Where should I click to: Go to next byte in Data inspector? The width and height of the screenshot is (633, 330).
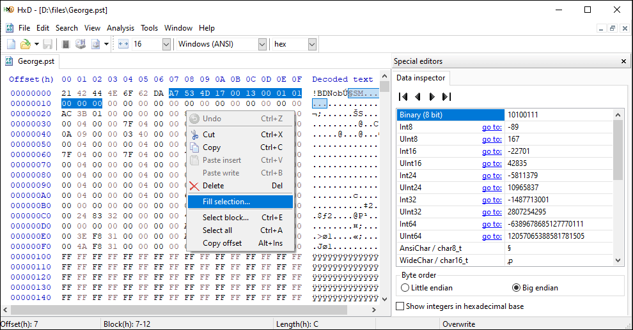pos(432,97)
